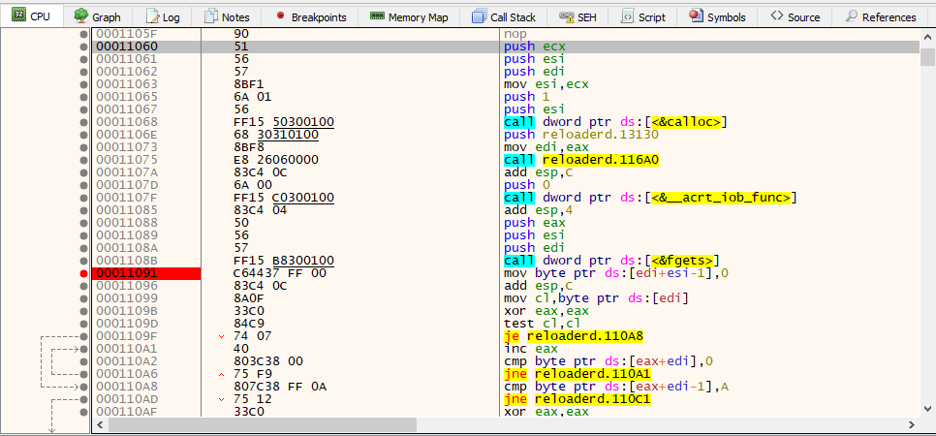Toggle breakpoint dot at address 00011075
The width and height of the screenshot is (936, 436).
point(83,160)
